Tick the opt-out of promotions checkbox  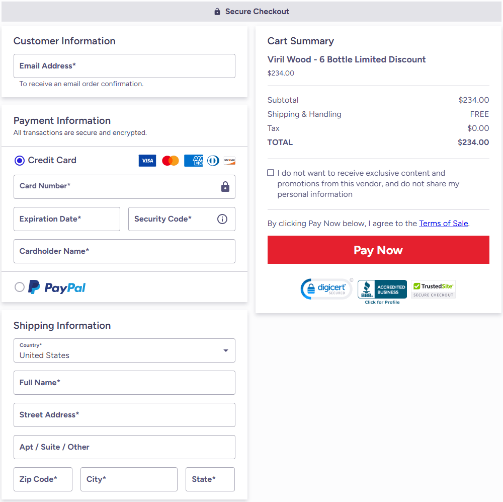click(x=271, y=173)
